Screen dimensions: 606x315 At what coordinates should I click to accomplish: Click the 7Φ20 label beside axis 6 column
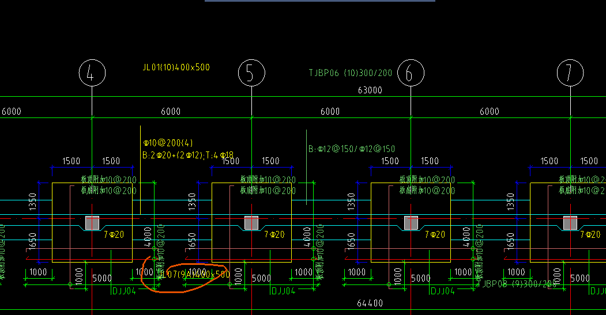(435, 234)
